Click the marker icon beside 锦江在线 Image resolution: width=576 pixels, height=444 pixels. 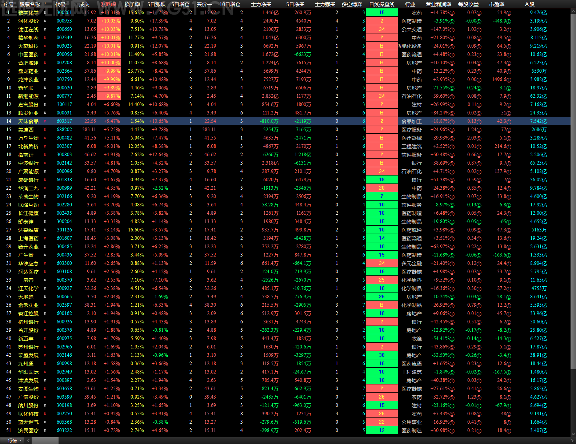click(45, 29)
